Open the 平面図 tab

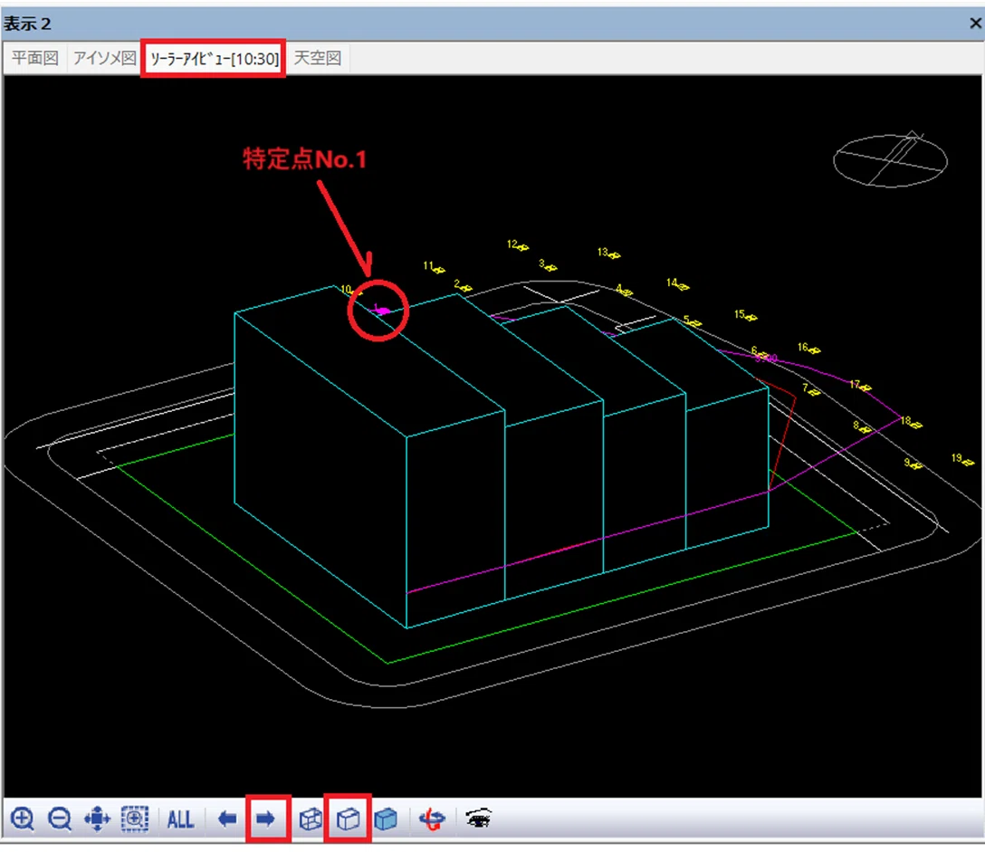pos(35,59)
